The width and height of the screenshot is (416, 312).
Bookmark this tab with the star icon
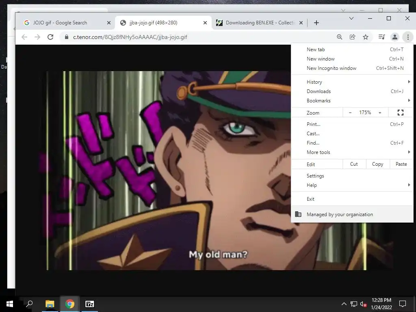coord(366,37)
